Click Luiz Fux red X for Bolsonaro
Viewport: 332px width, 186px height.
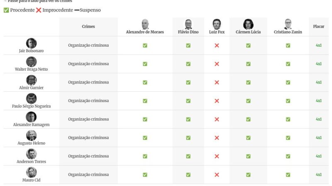coord(217,45)
